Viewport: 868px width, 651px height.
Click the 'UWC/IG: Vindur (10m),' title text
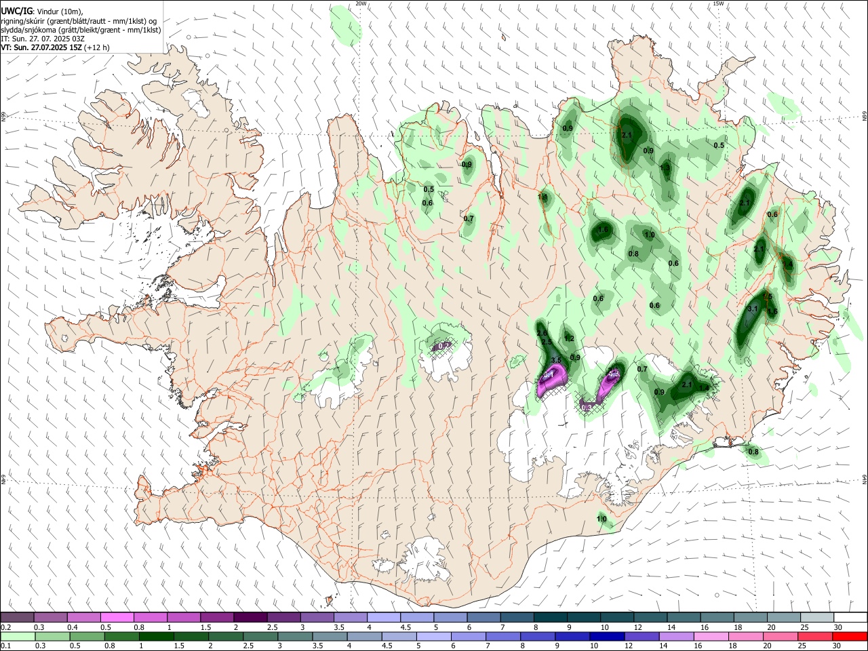pyautogui.click(x=42, y=11)
